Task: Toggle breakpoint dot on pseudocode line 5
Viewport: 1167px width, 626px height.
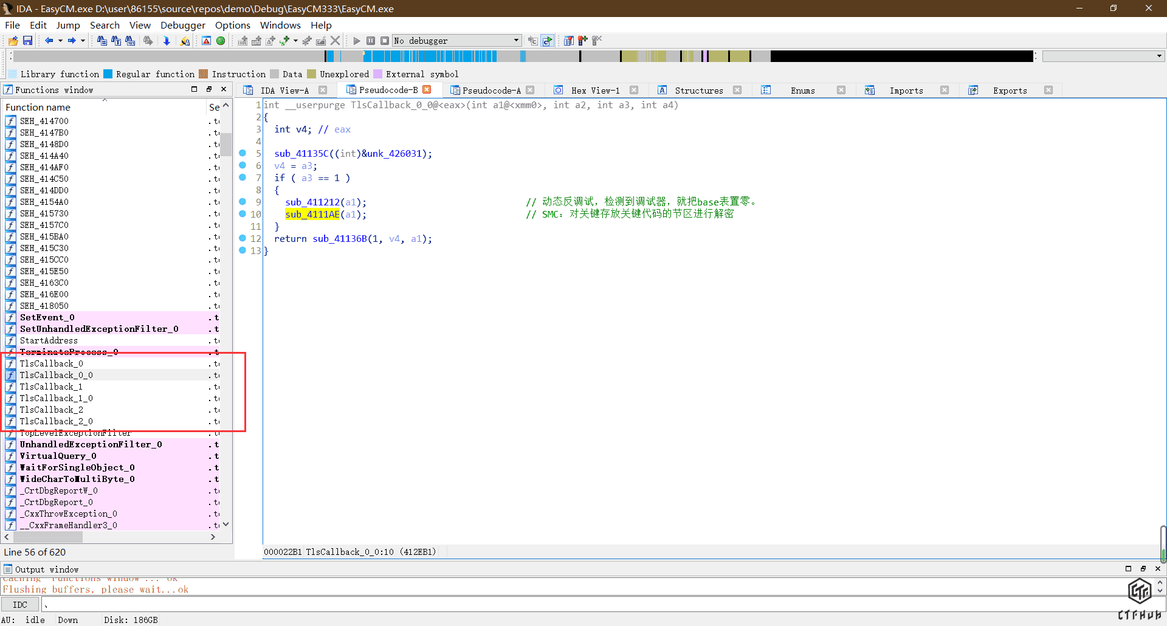Action: click(243, 153)
